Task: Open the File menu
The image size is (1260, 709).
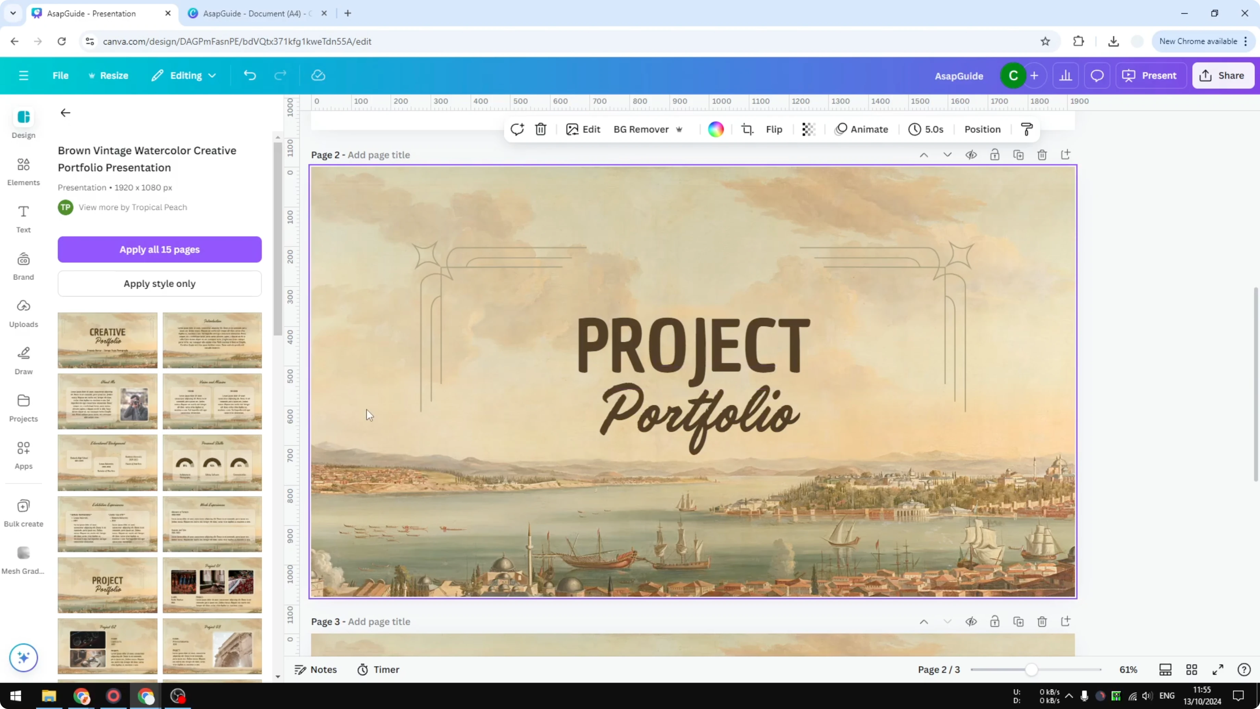Action: [x=61, y=75]
